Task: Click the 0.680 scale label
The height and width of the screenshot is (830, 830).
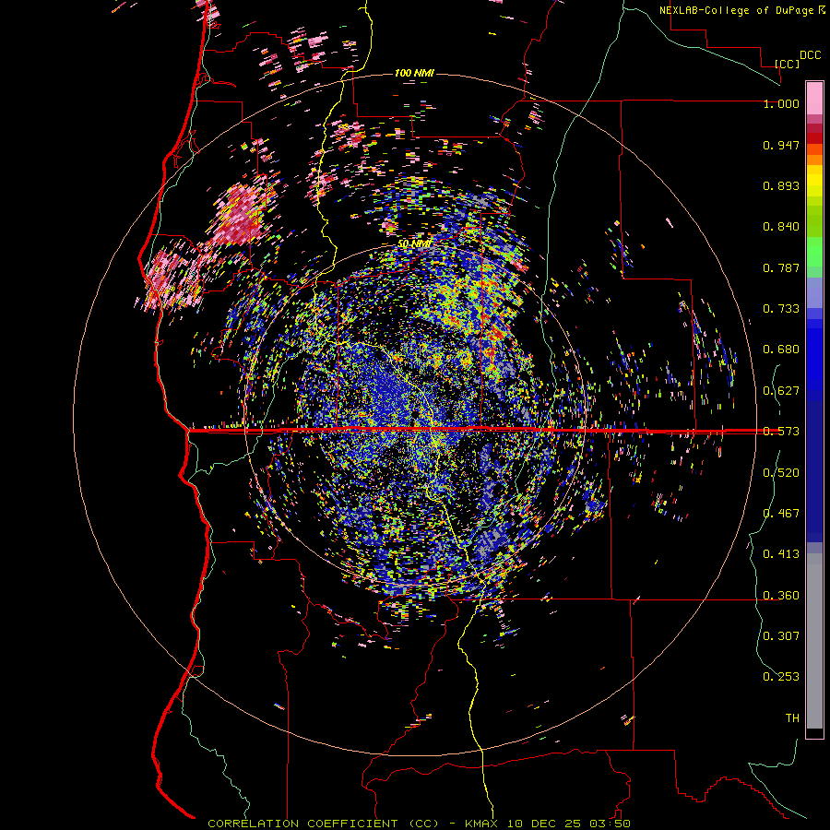Action: point(781,350)
